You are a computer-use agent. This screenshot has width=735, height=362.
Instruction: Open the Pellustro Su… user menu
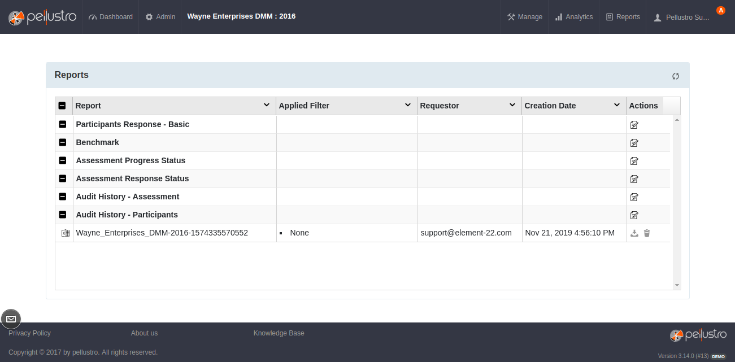[x=682, y=18]
